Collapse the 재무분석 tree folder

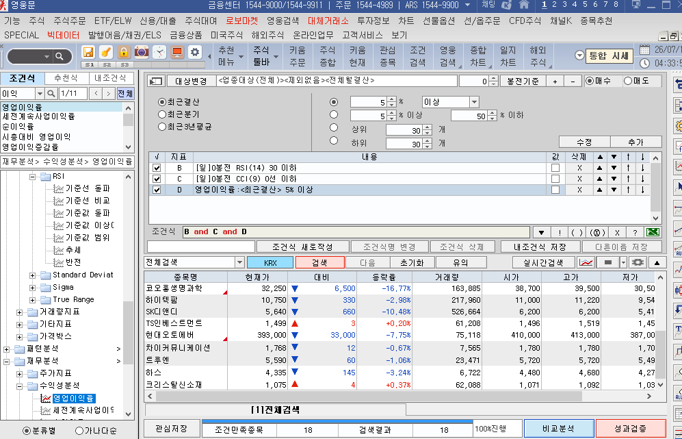coord(7,362)
